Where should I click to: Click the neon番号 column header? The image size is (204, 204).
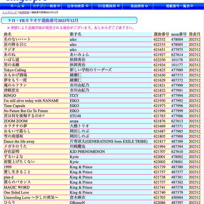pos(179,34)
